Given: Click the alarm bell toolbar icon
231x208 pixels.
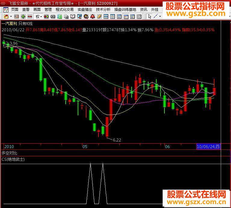Looking at the screenshot, I should point(93,17).
